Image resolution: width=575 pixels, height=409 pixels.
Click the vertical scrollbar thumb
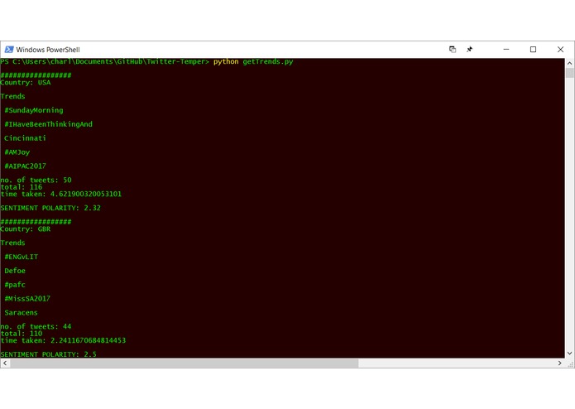coord(569,73)
